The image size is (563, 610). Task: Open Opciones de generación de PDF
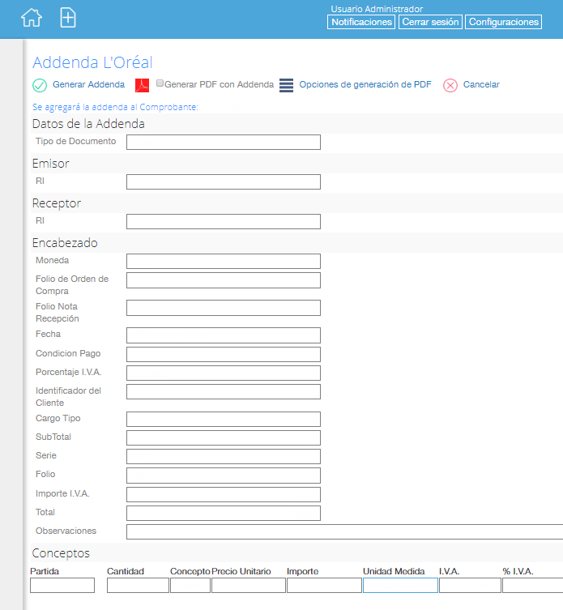click(x=365, y=84)
